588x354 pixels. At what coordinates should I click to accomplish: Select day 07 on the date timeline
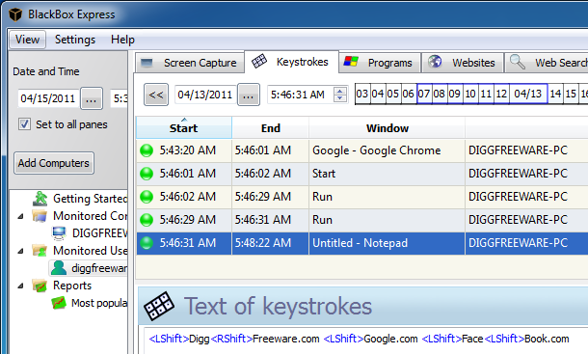[424, 94]
